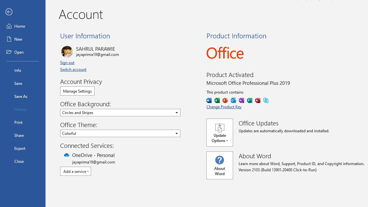Click the PowerPoint app icon in product list
Image resolution: width=368 pixels, height=207 pixels.
(x=225, y=100)
